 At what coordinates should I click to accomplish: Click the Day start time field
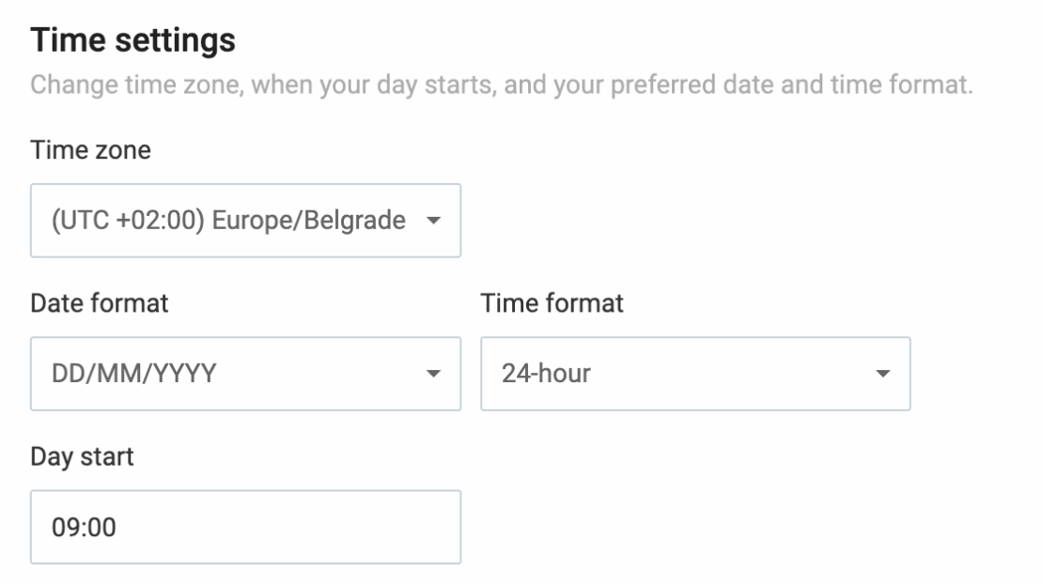point(244,527)
